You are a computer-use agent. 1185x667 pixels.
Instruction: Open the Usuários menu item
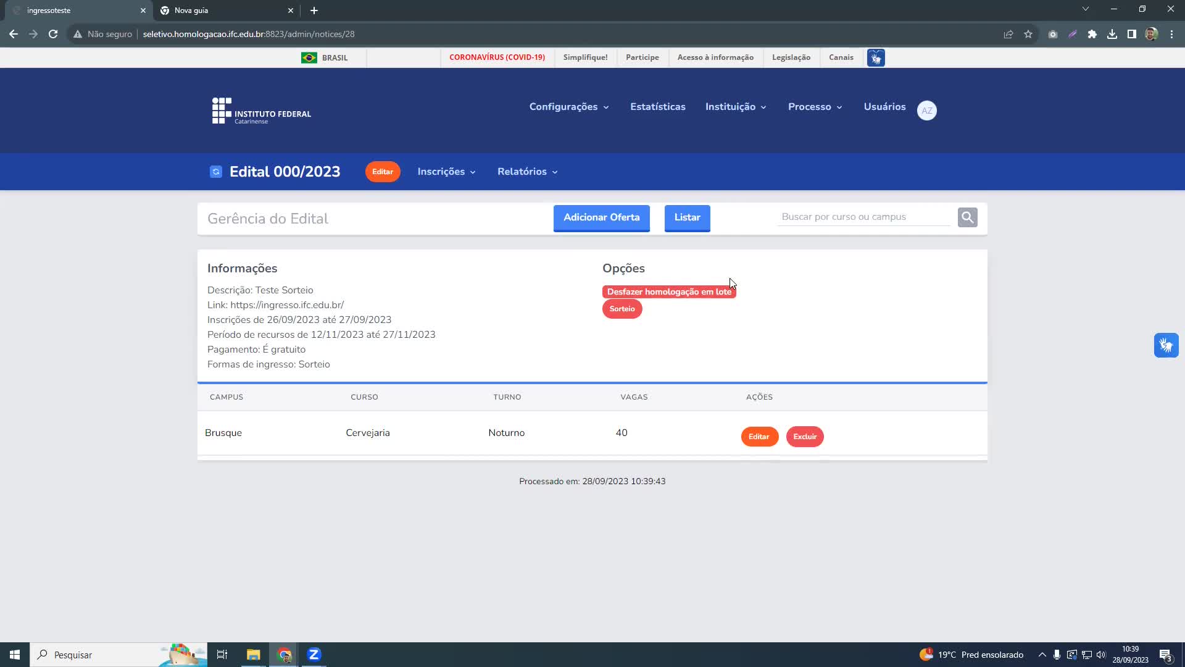[x=884, y=107]
